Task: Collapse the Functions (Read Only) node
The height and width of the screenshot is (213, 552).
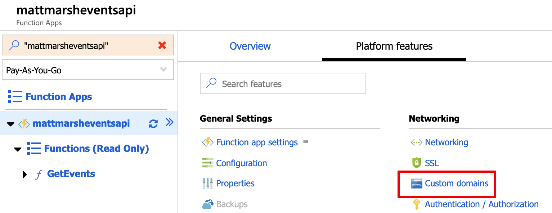Action: (18, 149)
